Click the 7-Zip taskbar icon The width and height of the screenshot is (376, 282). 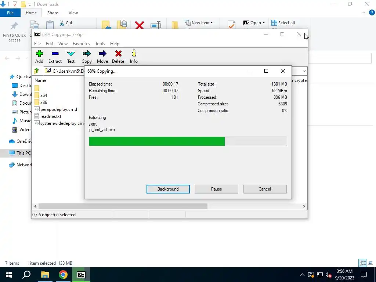(x=81, y=275)
